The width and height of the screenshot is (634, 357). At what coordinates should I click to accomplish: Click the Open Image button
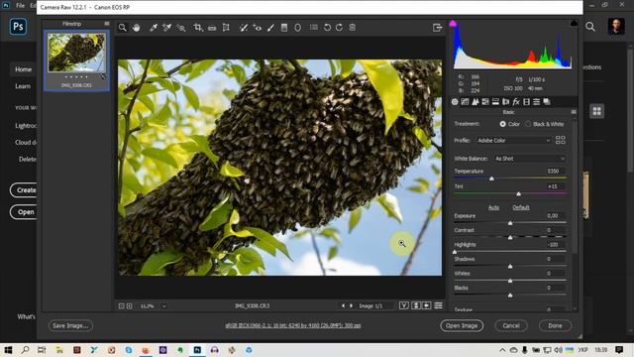click(462, 325)
